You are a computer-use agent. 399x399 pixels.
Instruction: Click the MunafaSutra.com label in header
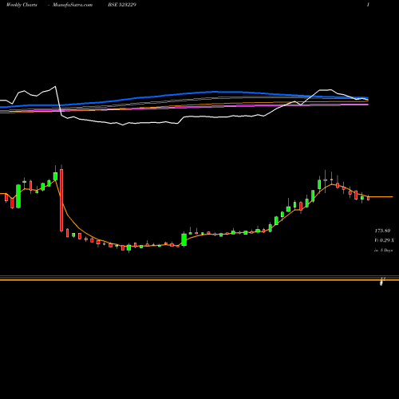click(73, 5)
